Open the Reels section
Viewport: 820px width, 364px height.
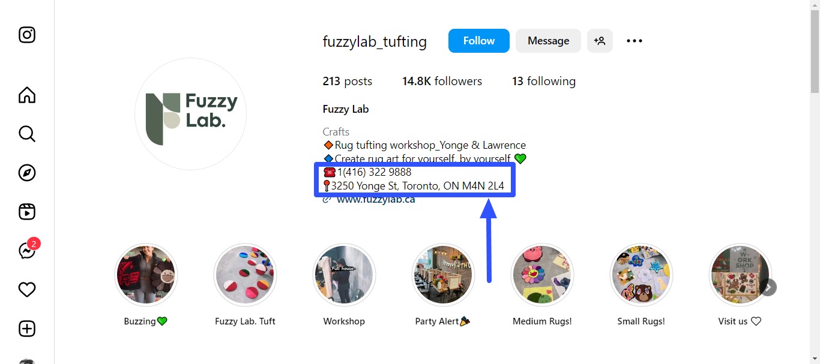pos(26,211)
